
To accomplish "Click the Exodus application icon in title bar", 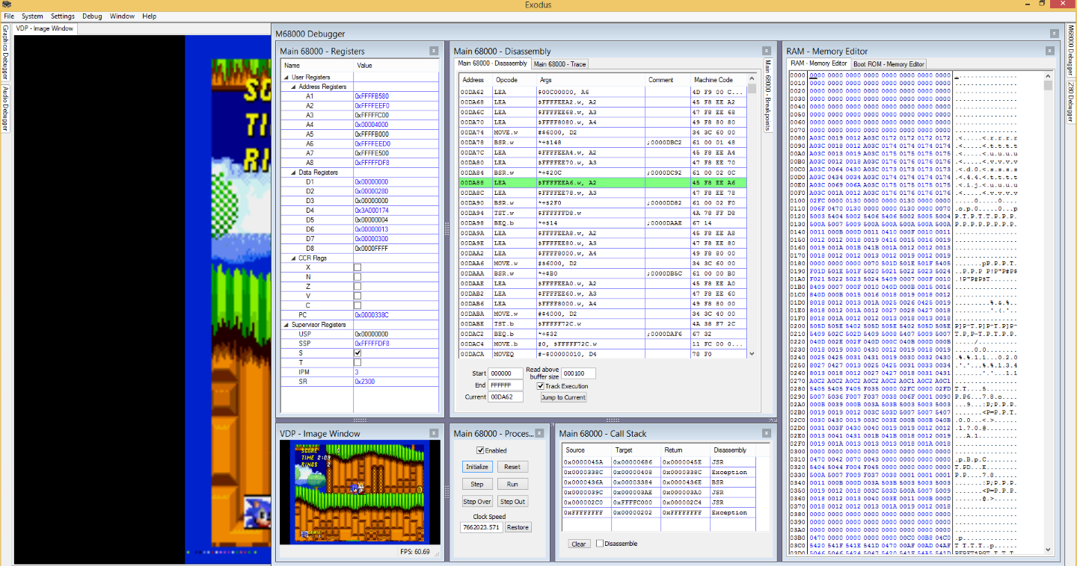I will (6, 4).
